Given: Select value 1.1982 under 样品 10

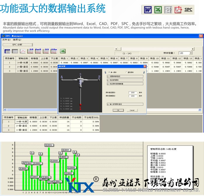Looking at the screenshot, I should (x=155, y=71).
